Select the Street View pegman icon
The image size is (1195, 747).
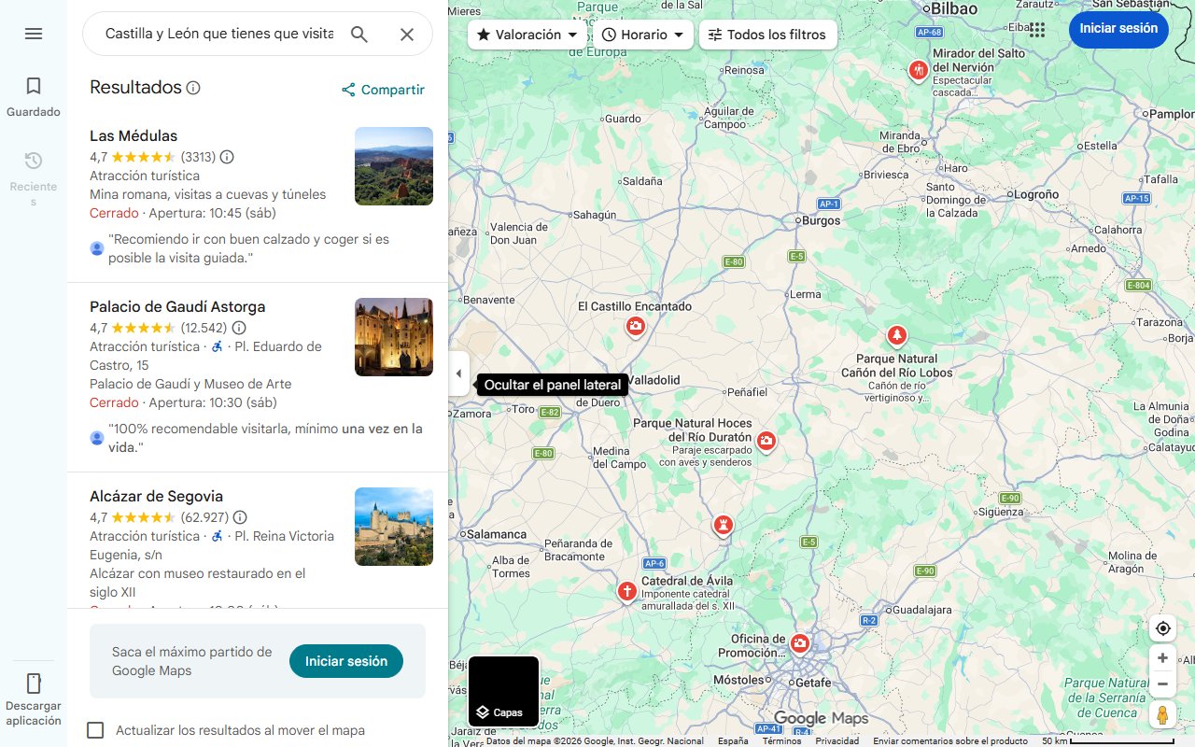(1162, 714)
